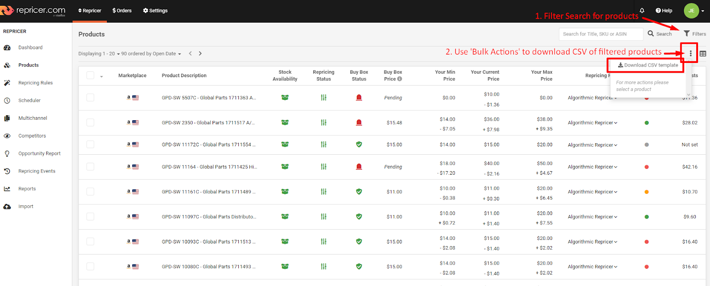Open Algorithmic Repricer dropdown for GPD-SW 11164
Image resolution: width=710 pixels, height=286 pixels.
[x=592, y=167]
